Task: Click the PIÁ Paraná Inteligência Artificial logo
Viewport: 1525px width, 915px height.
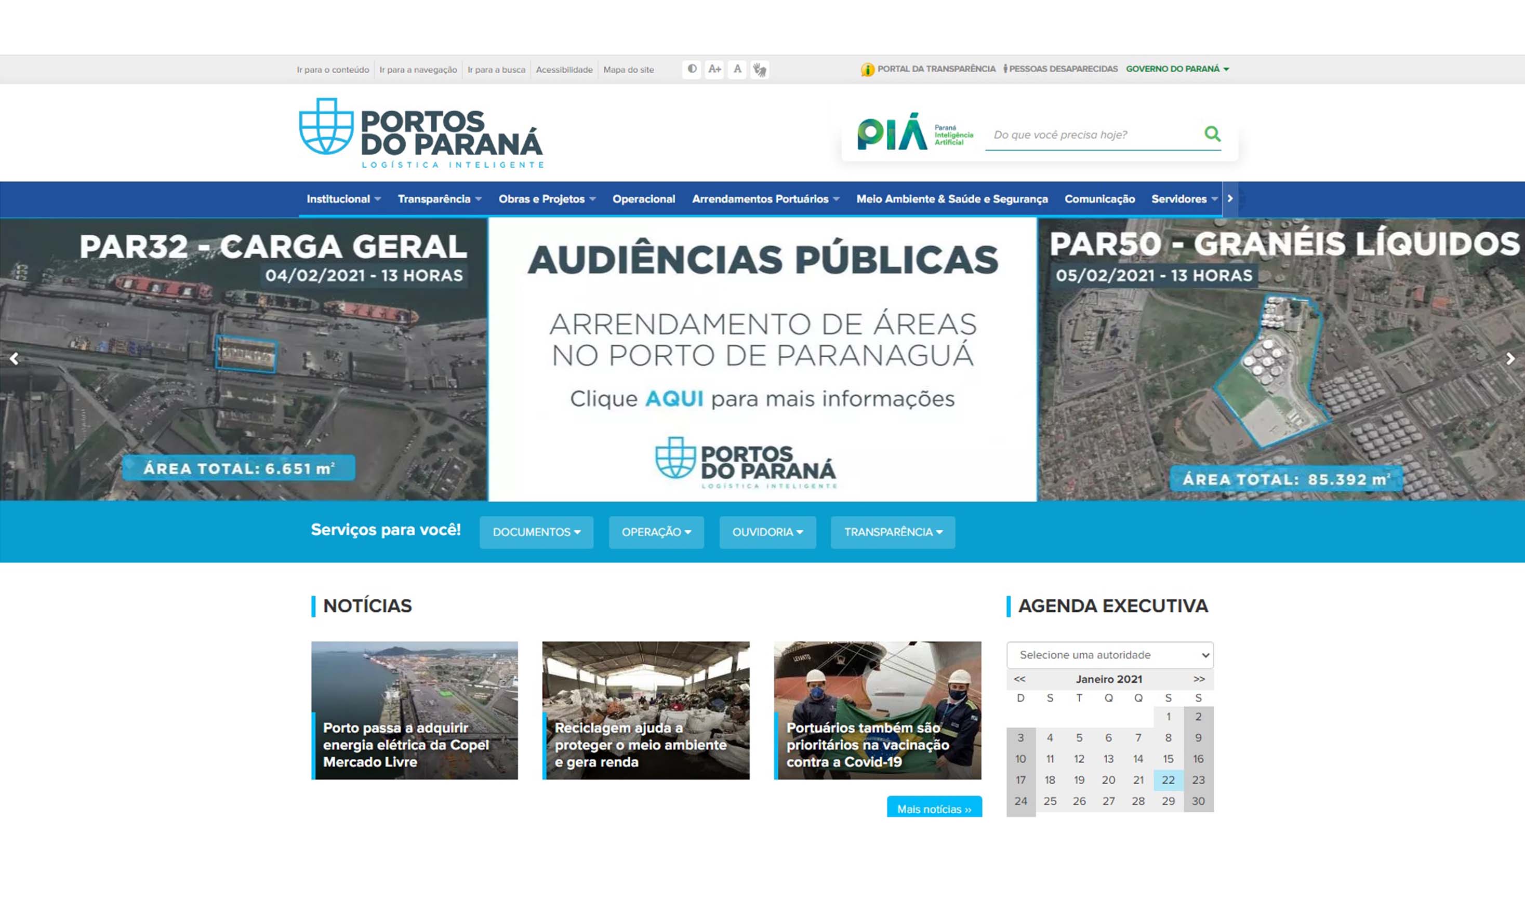Action: [915, 132]
